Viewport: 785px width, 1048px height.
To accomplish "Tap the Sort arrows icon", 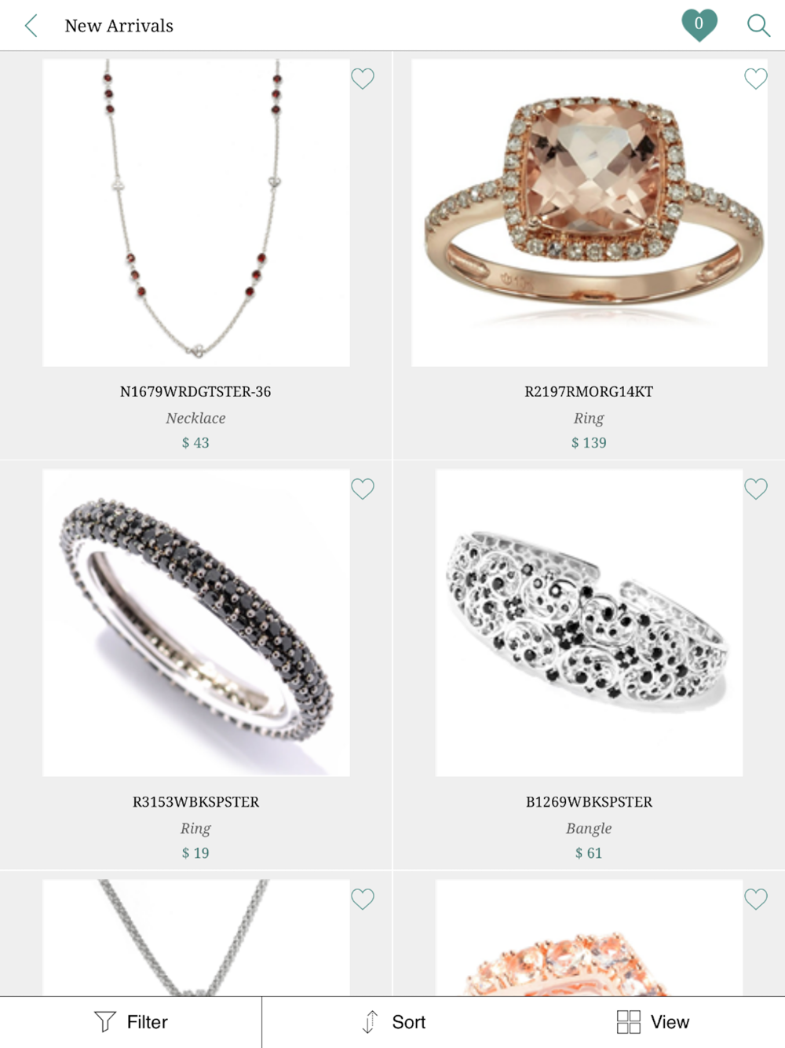I will [370, 1021].
